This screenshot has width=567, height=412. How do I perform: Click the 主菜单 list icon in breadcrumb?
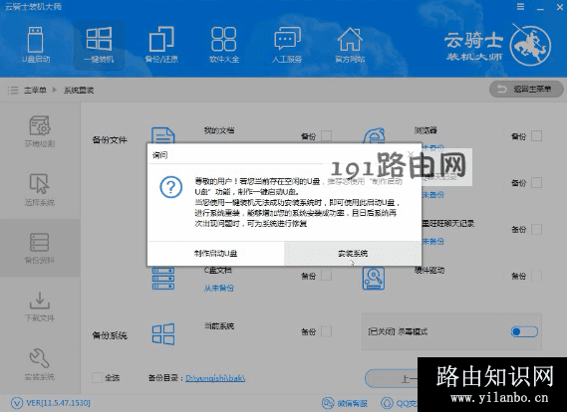tap(13, 90)
